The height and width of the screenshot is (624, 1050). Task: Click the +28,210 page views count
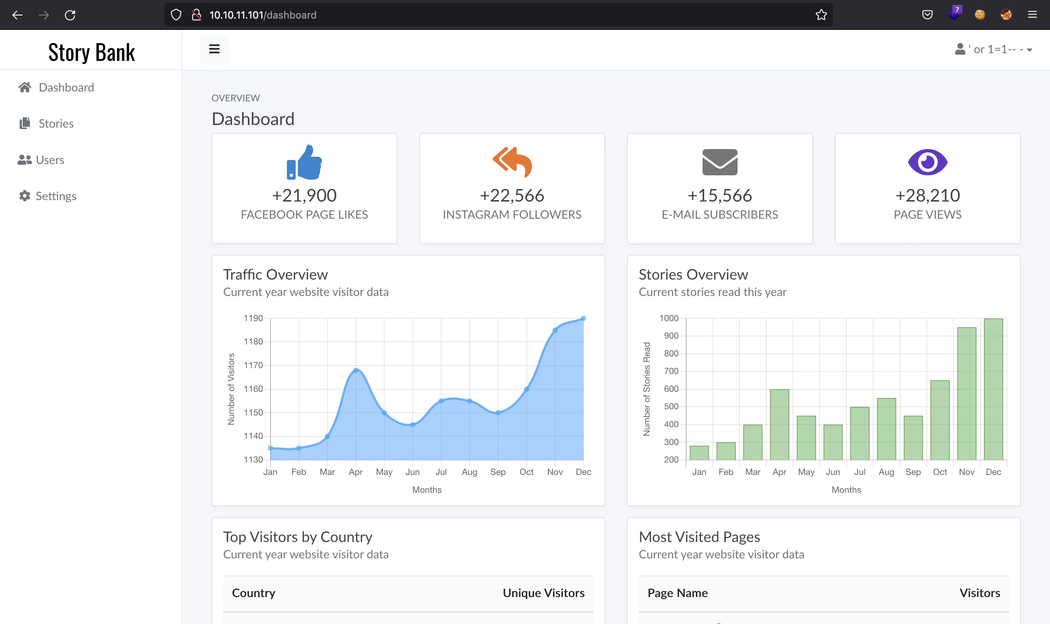(x=927, y=195)
